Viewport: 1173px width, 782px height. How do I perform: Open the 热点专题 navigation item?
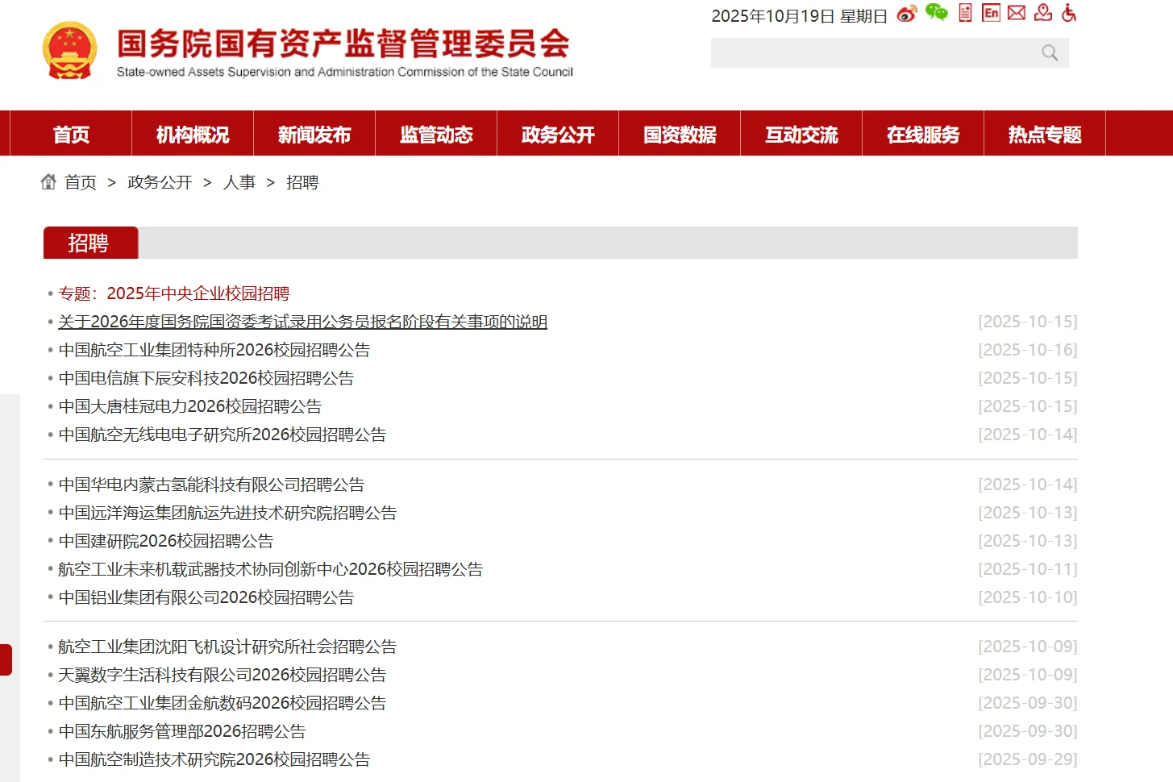[1045, 134]
